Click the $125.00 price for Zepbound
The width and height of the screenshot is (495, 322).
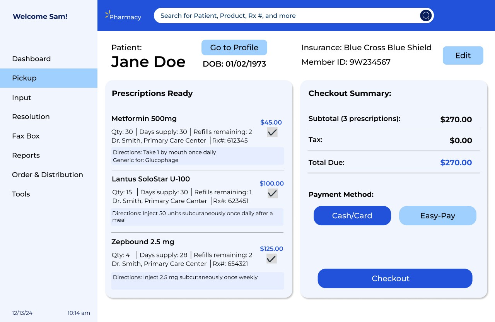(271, 249)
